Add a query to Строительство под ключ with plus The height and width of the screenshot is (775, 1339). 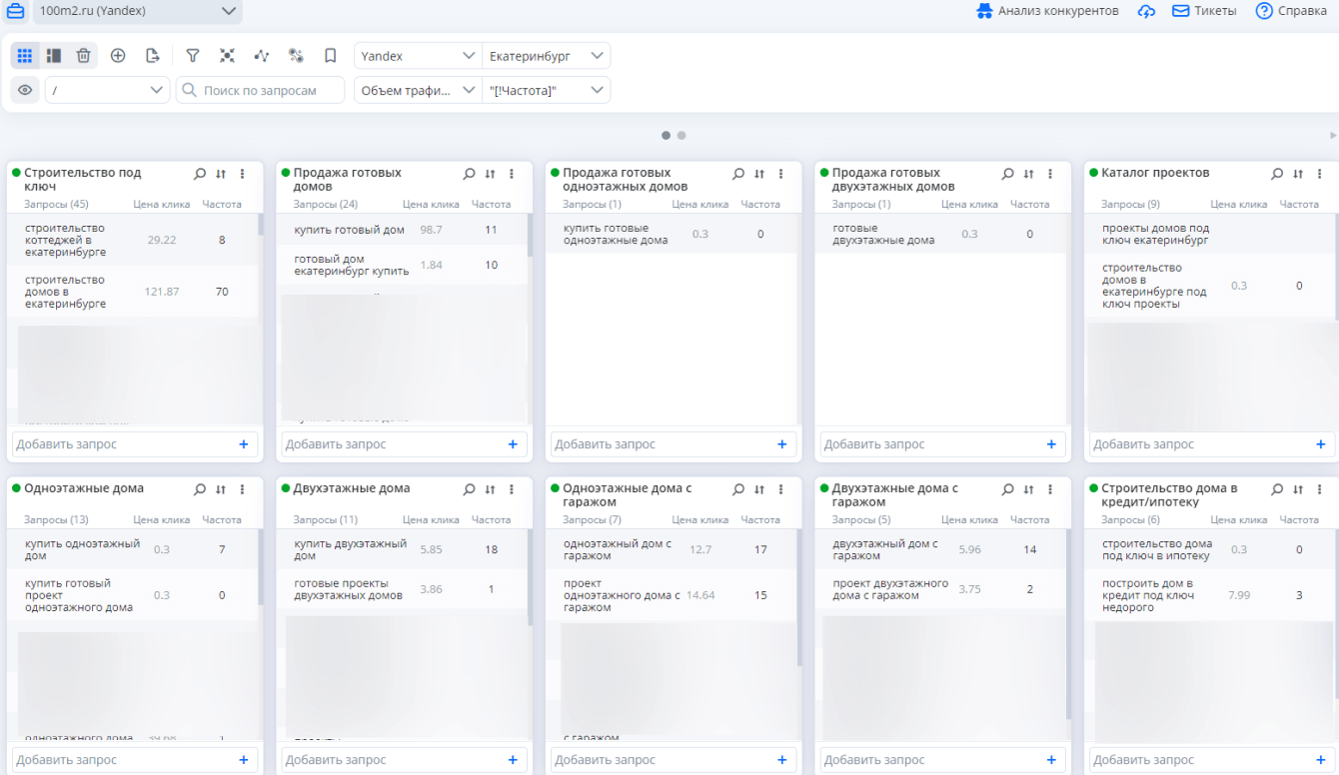(244, 444)
